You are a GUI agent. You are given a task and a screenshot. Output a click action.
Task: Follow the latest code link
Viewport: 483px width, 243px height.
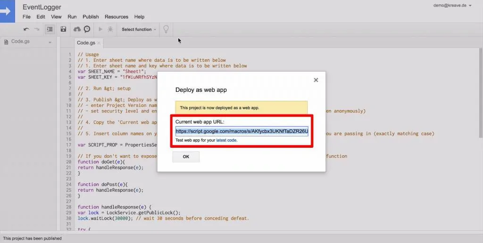(x=226, y=140)
